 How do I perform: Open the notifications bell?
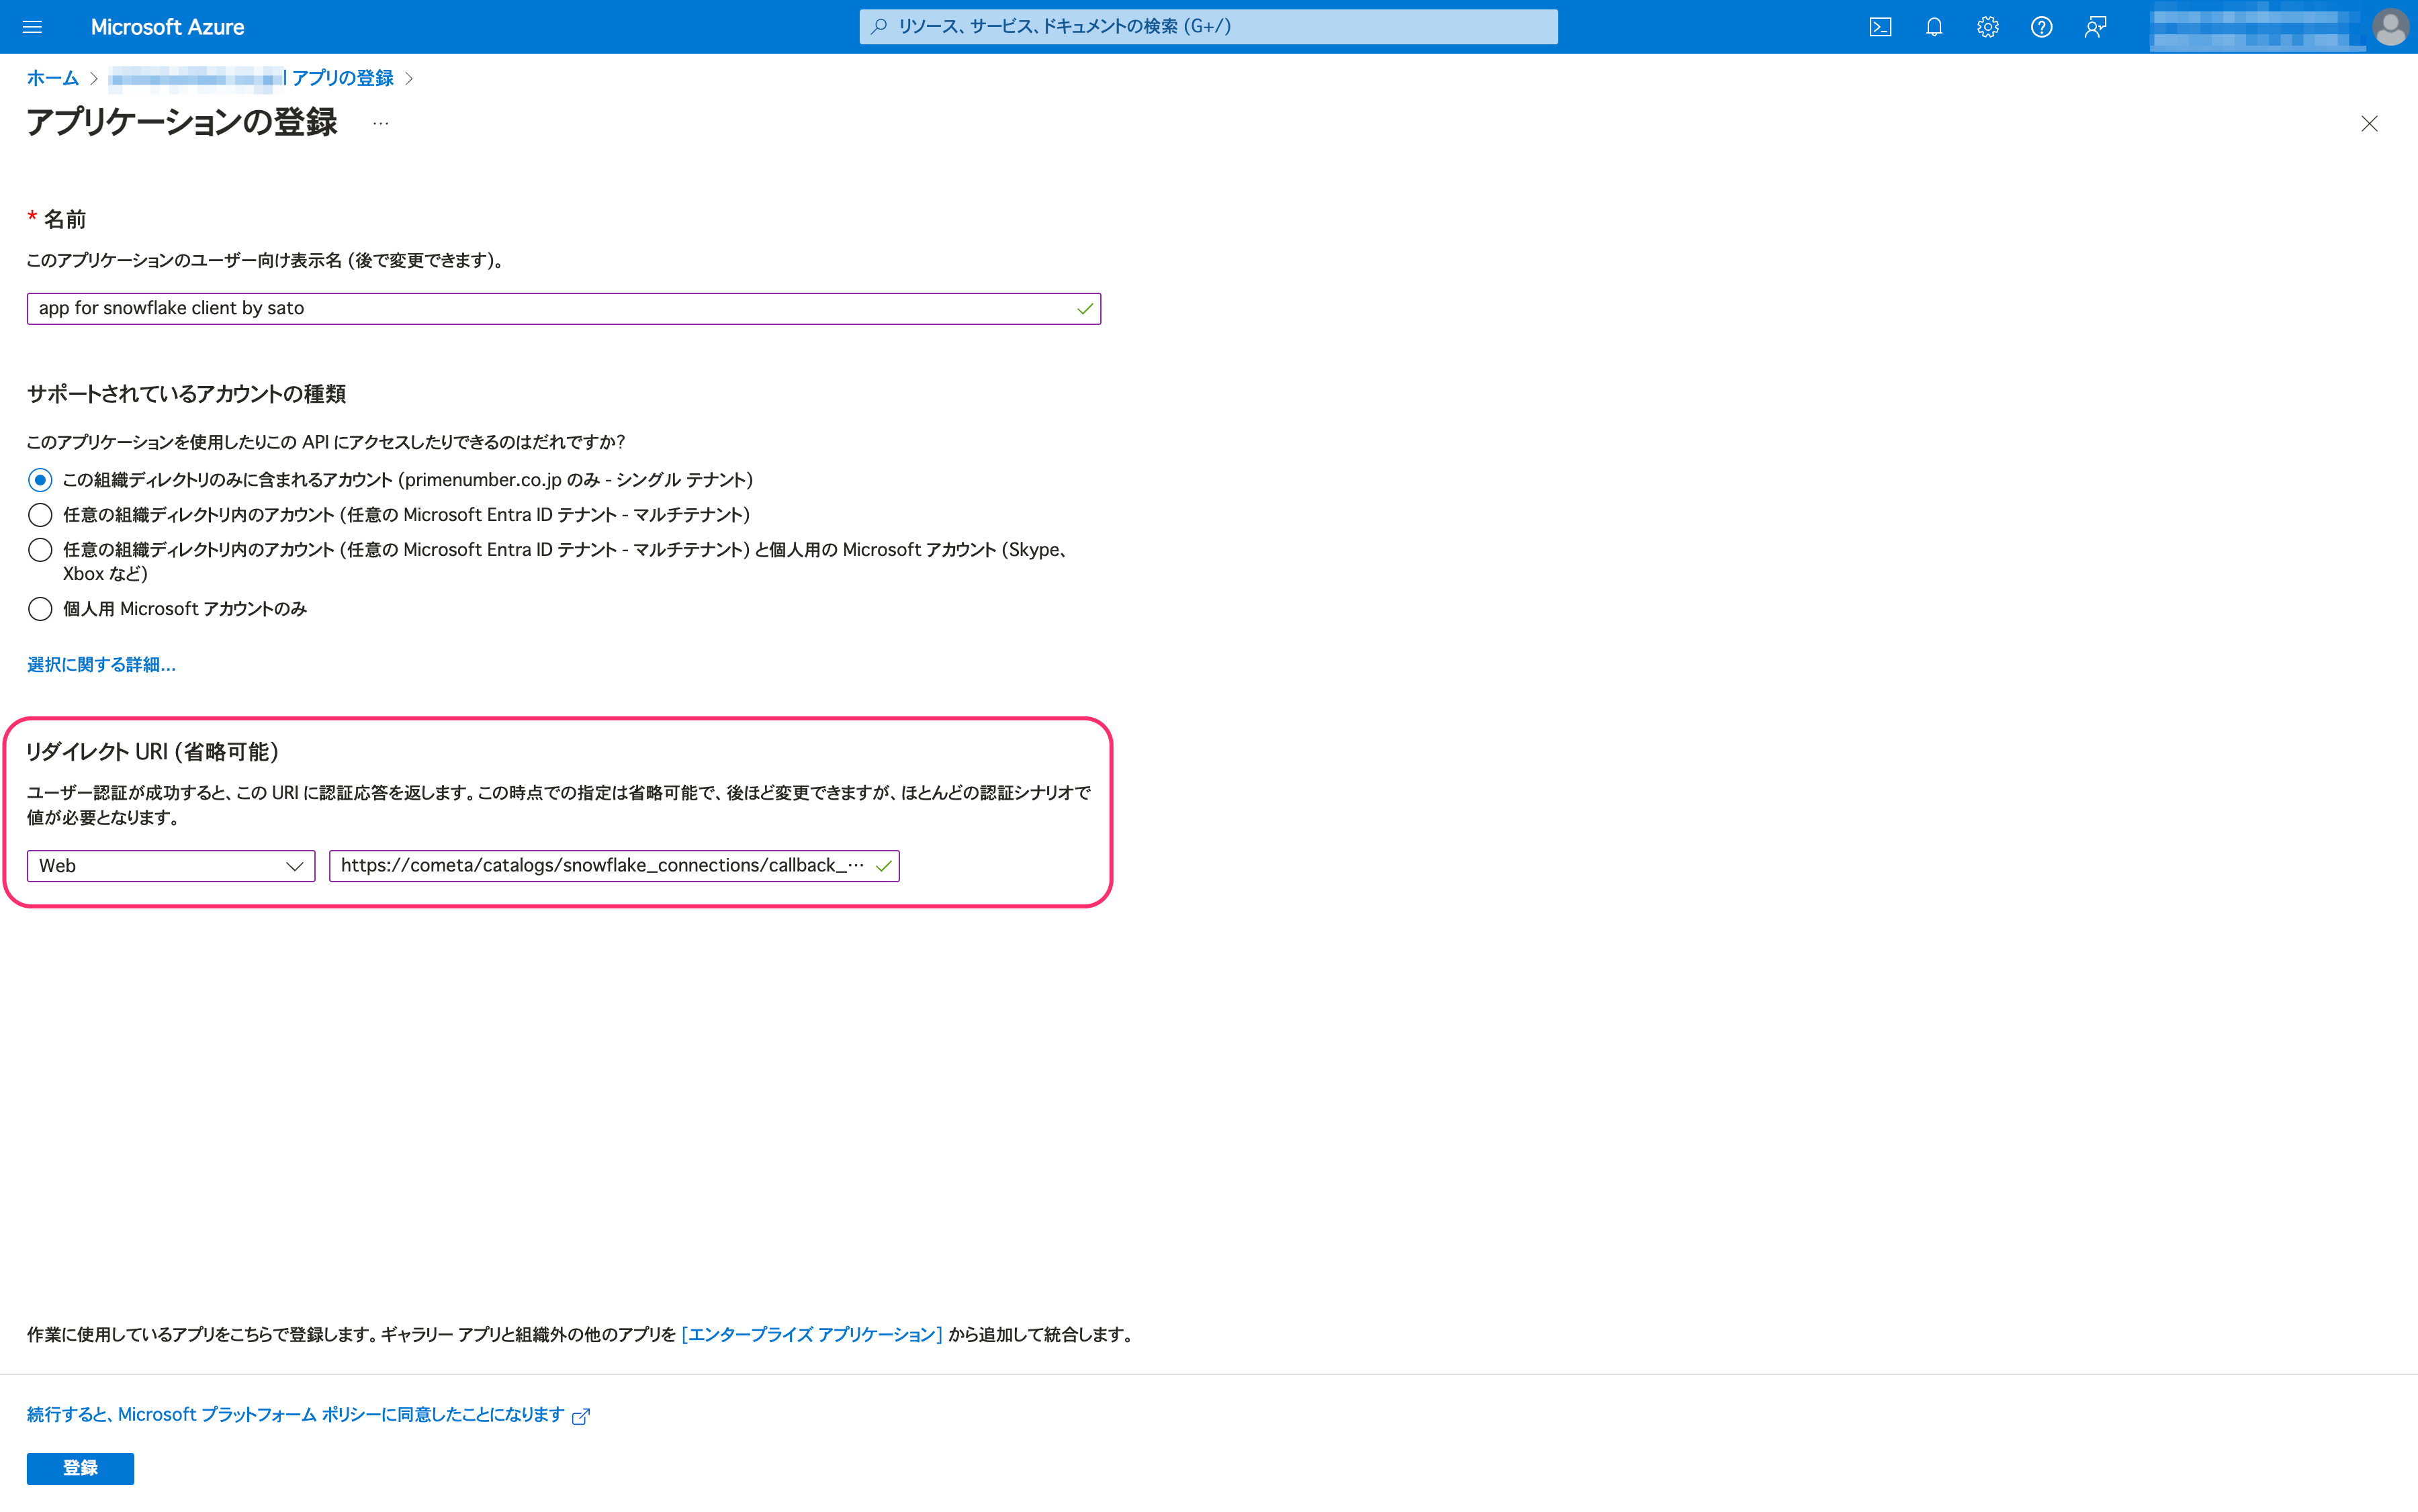coord(1934,27)
